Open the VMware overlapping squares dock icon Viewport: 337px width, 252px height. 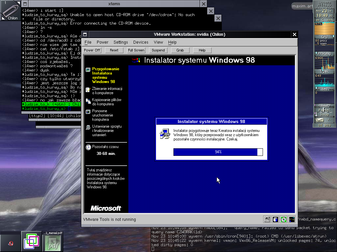coord(32,241)
